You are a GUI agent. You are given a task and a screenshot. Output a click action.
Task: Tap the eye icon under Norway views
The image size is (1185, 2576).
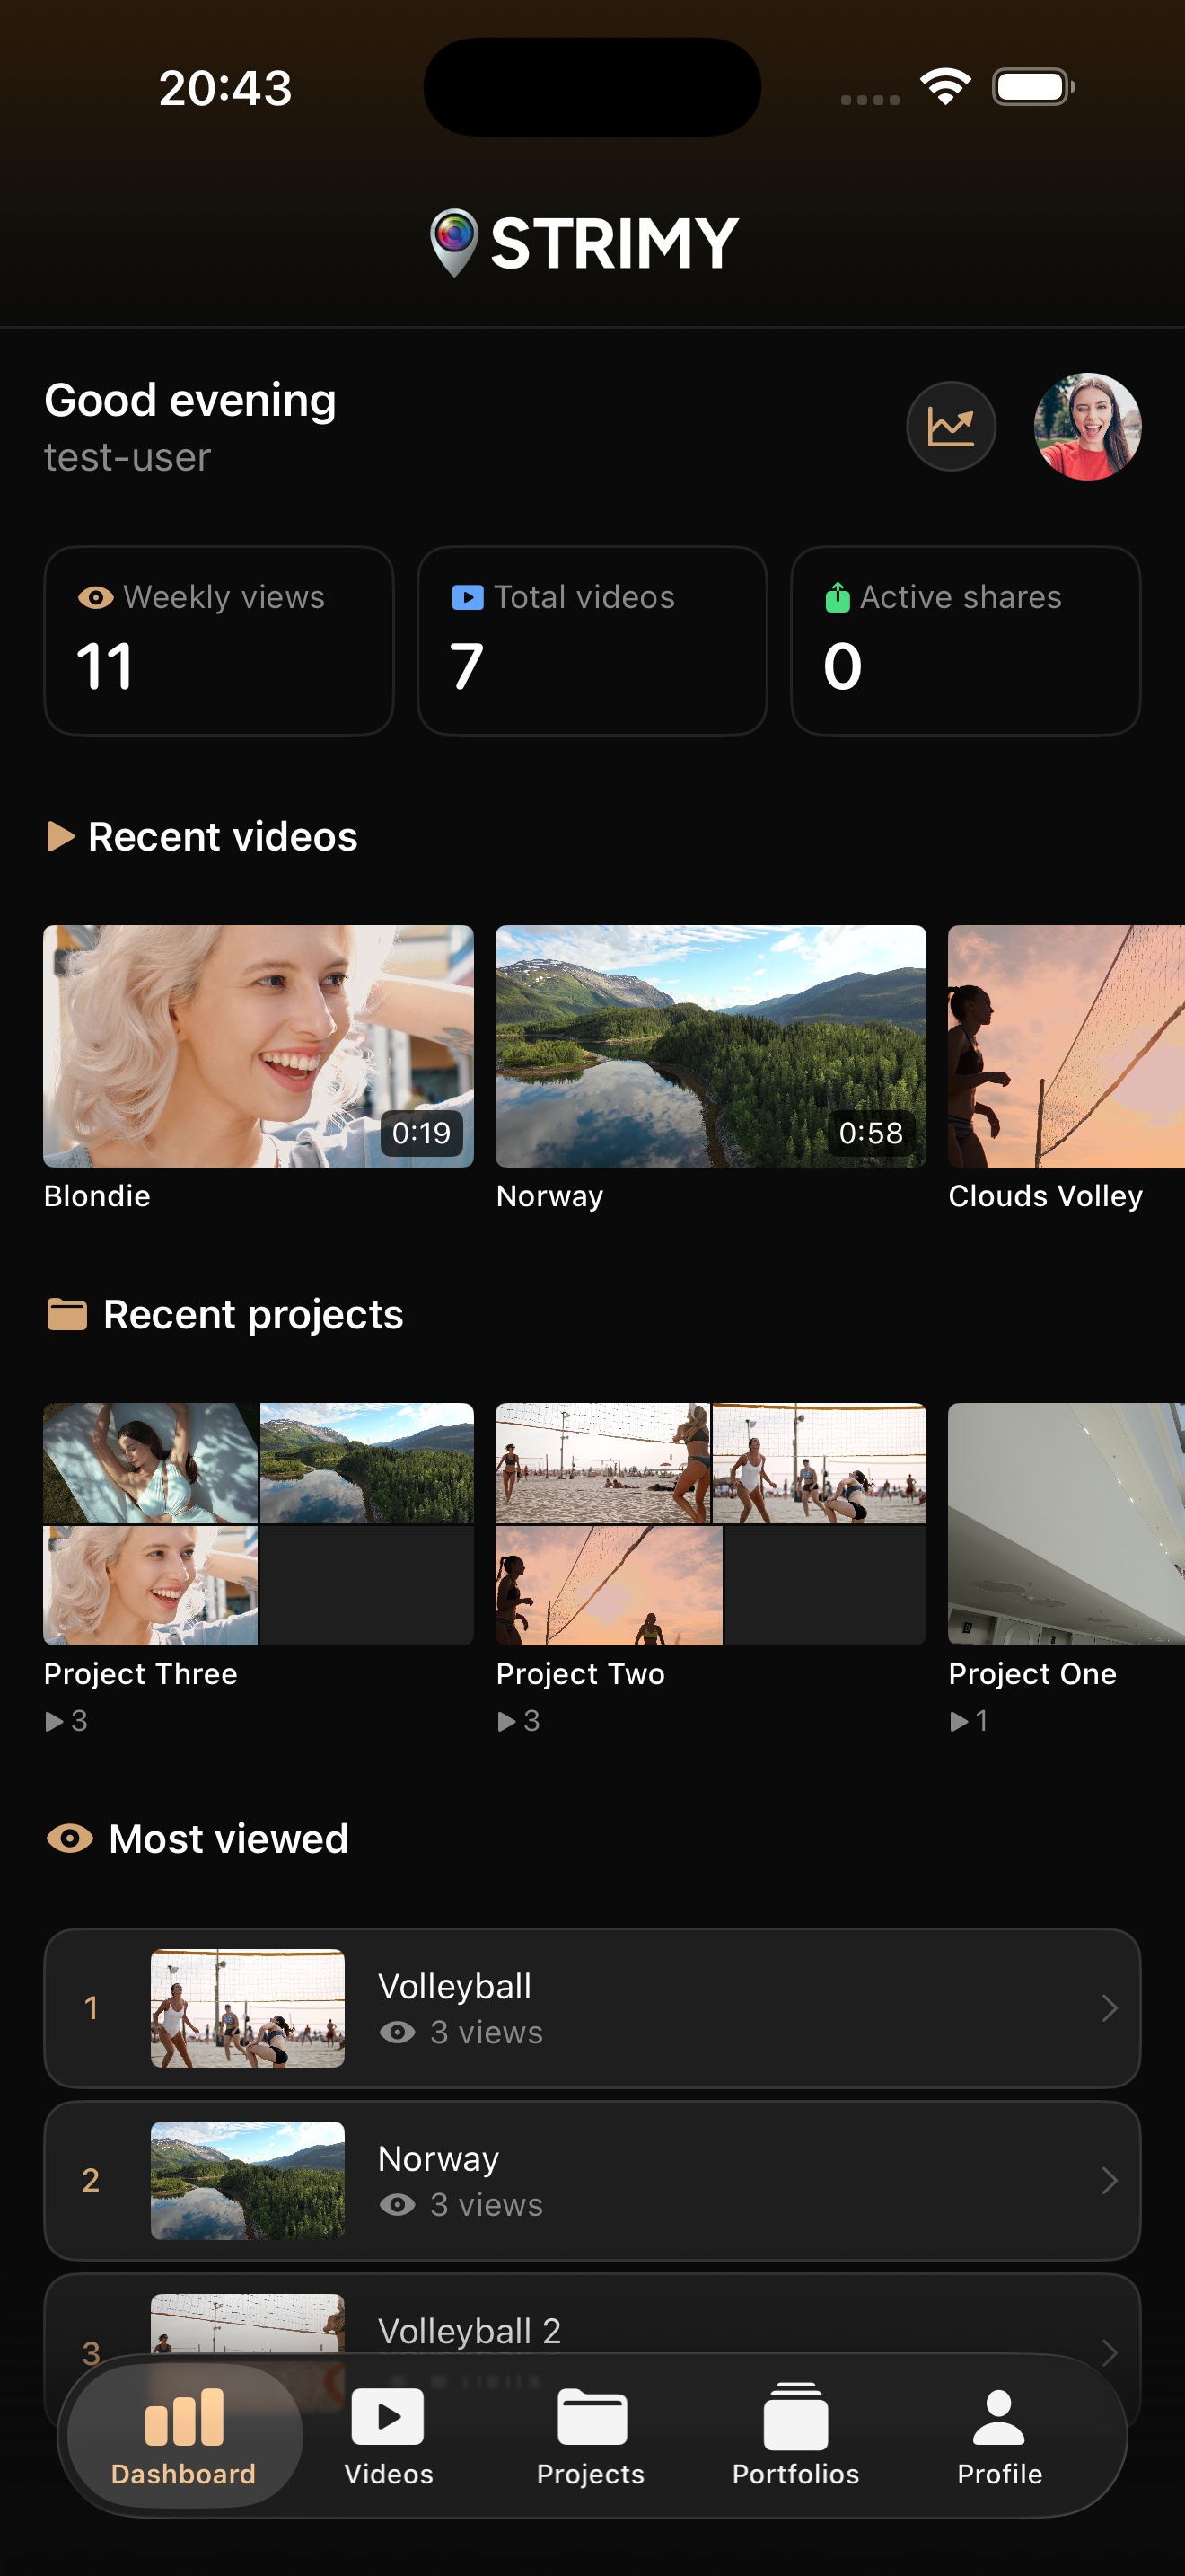[x=398, y=2204]
